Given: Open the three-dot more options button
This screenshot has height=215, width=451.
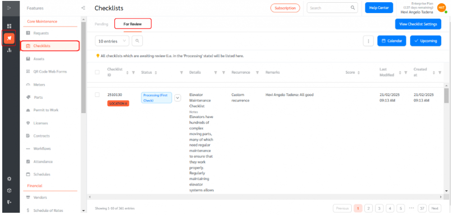Looking at the screenshot, I should point(368,41).
